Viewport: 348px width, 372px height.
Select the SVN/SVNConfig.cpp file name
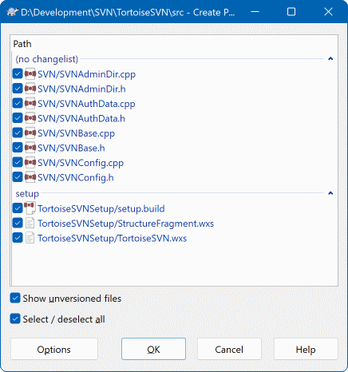coord(81,163)
